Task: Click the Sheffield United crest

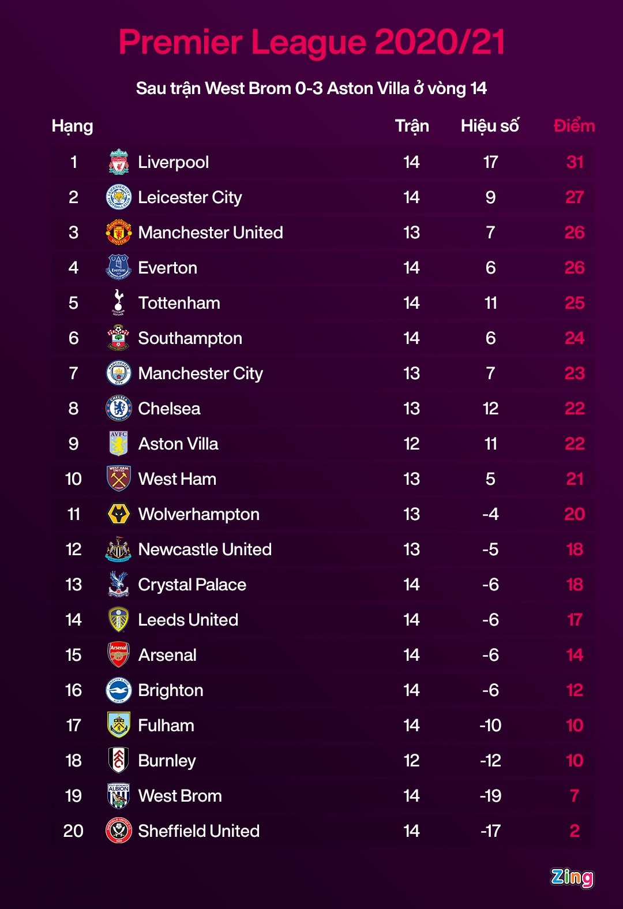Action: (119, 831)
